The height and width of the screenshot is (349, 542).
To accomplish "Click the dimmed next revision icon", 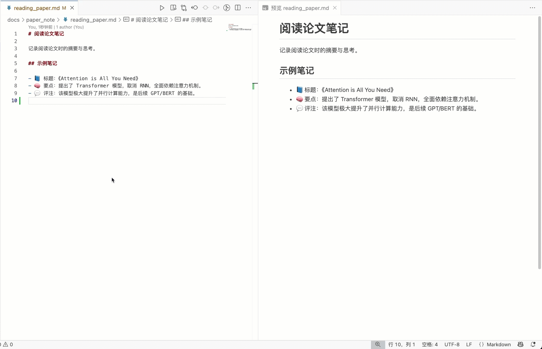I will click(x=216, y=8).
